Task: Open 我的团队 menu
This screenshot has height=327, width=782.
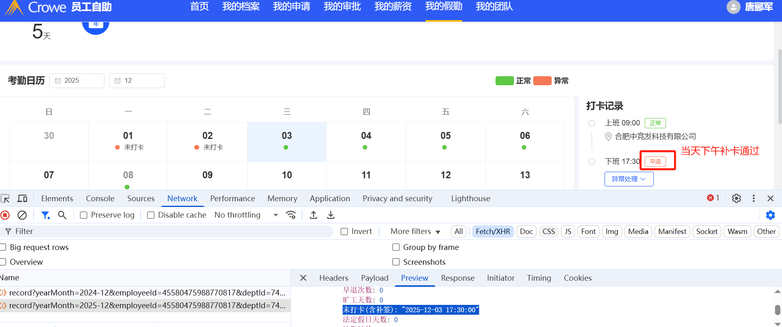Action: pos(494,7)
